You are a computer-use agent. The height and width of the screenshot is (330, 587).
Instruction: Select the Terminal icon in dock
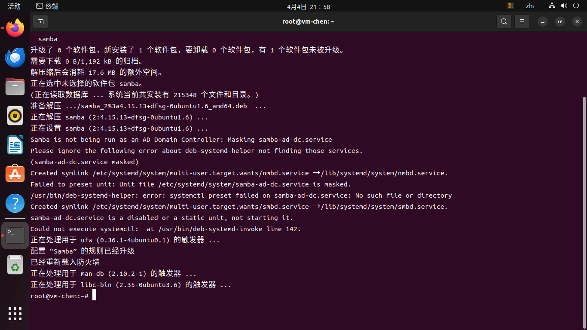pyautogui.click(x=15, y=235)
